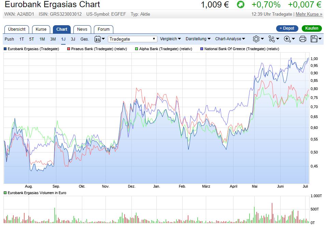Expand arrow beside save disk icon

320,39
